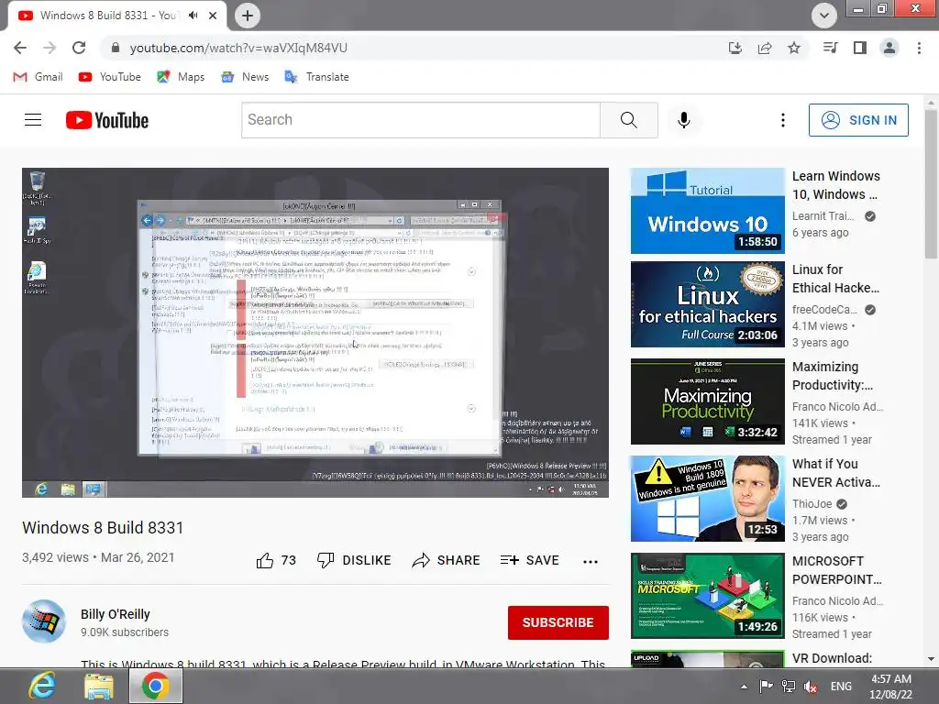Image resolution: width=939 pixels, height=704 pixels.
Task: Click the Action Center flag tray icon
Action: (766, 687)
